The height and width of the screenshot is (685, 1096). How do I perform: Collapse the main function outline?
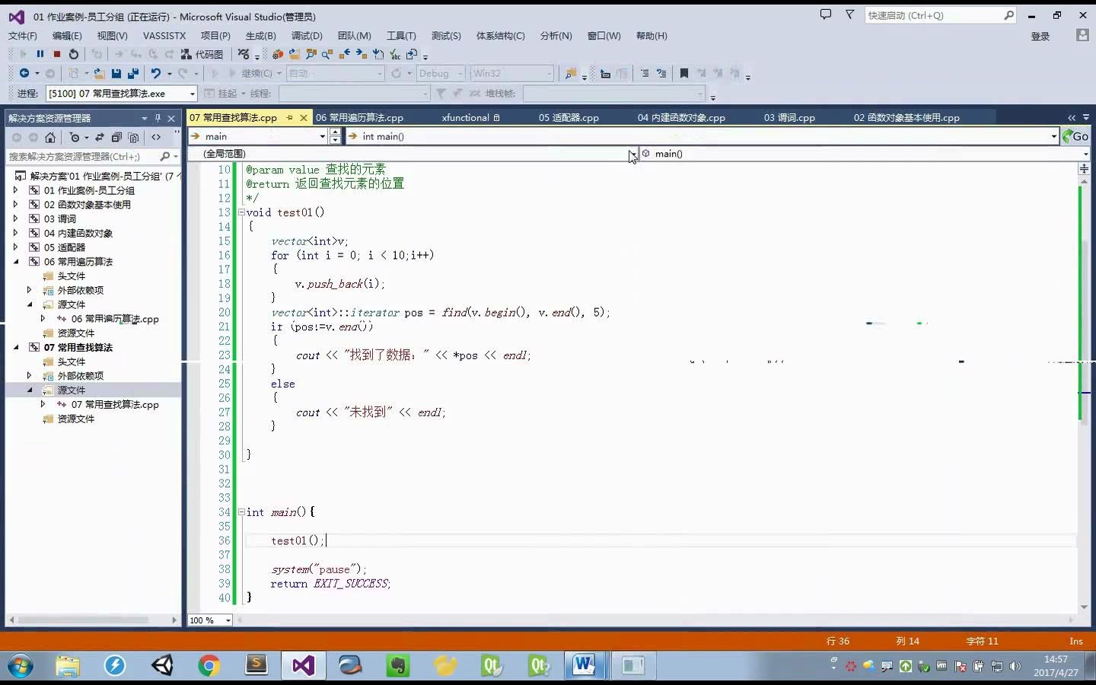[241, 512]
